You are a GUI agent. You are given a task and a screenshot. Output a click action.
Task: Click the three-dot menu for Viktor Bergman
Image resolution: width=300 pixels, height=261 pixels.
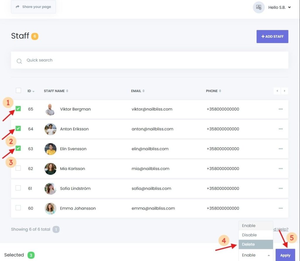tap(280, 109)
